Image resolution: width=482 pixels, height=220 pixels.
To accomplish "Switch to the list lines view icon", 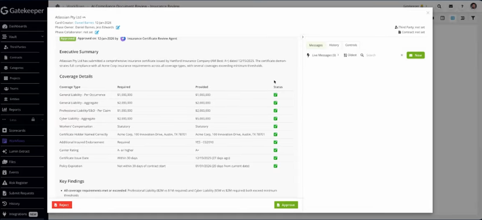I will coord(463,18).
